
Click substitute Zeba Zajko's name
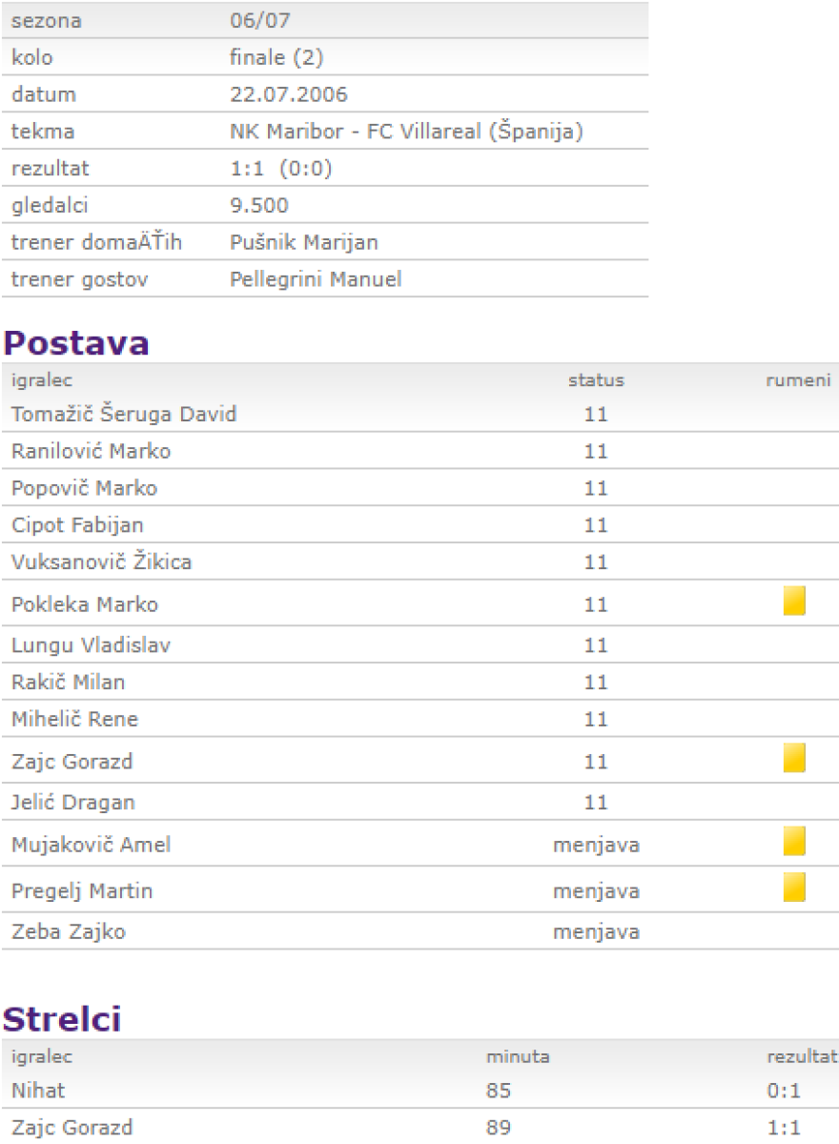point(69,932)
